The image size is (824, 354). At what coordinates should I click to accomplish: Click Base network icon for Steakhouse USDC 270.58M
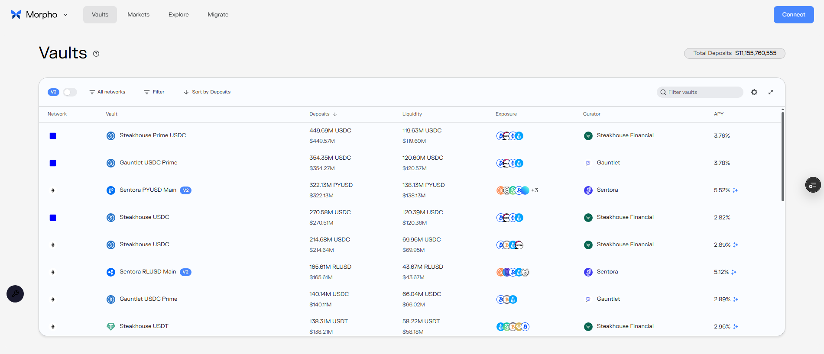pyautogui.click(x=53, y=218)
